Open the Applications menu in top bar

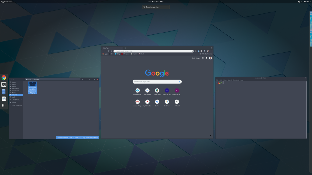(7, 2)
